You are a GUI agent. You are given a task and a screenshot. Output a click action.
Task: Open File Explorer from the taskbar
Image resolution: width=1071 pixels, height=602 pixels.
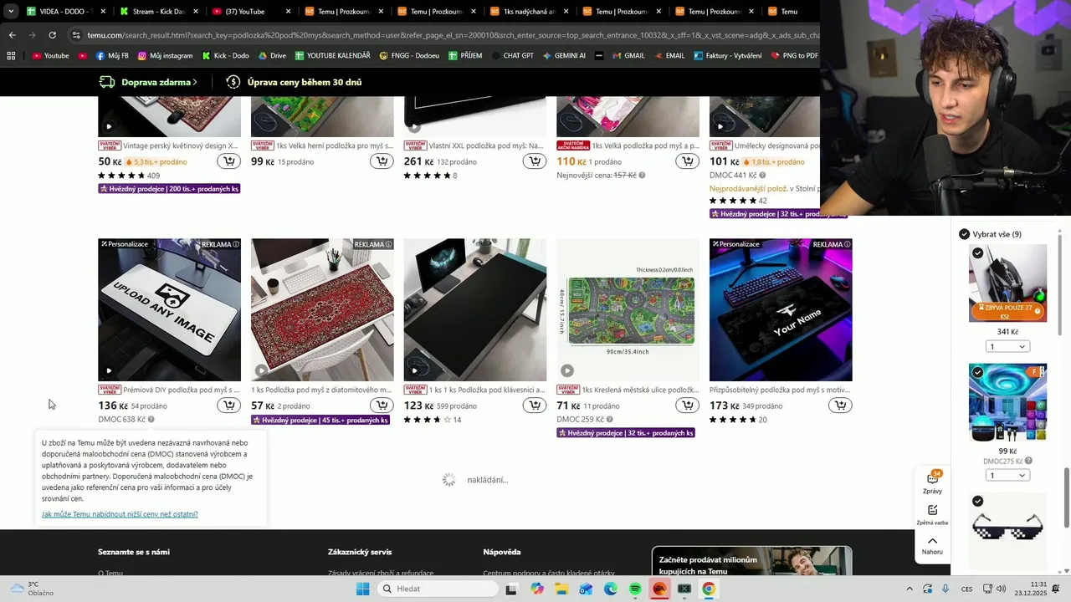point(561,589)
